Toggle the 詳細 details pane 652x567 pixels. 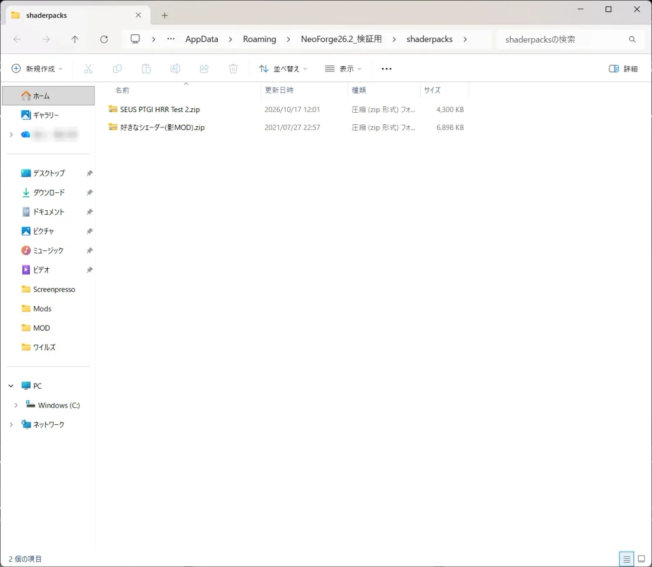[623, 69]
